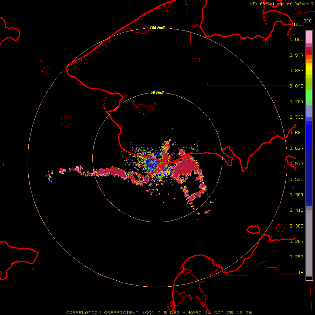
Task: Click the [CC] legend unit label
Action: coord(299,24)
